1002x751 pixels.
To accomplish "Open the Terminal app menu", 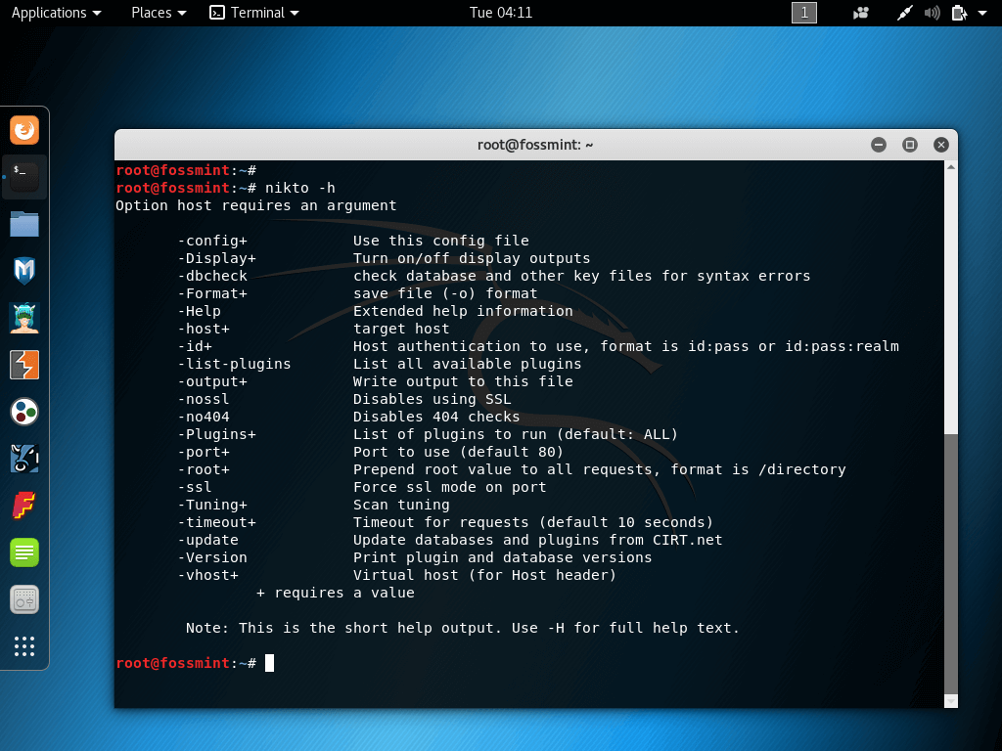I will [254, 13].
